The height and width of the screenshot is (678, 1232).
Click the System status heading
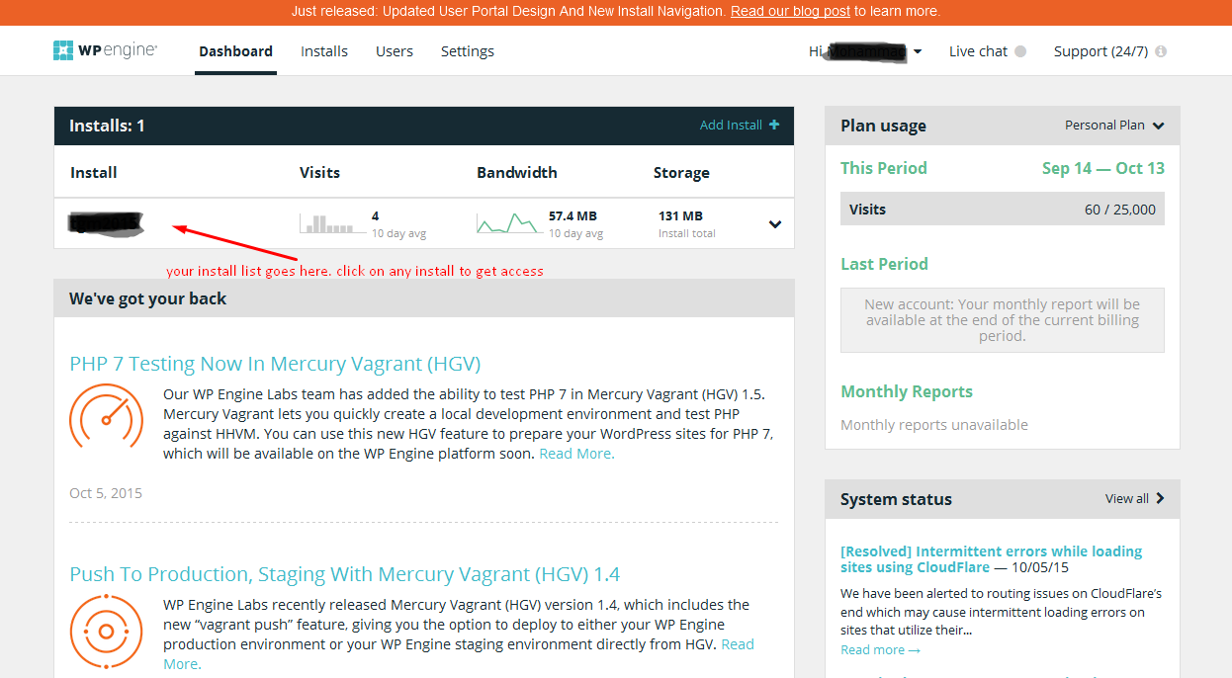(x=896, y=499)
